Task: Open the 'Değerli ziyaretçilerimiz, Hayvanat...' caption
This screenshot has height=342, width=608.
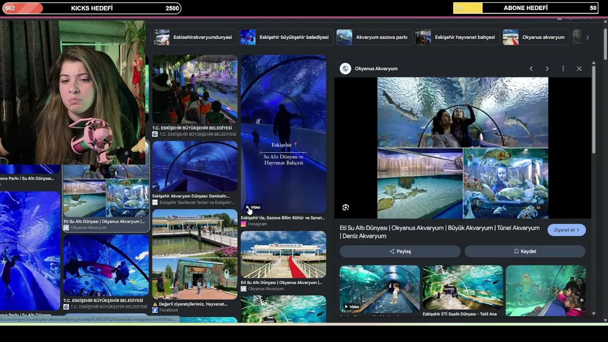Action: 190,304
